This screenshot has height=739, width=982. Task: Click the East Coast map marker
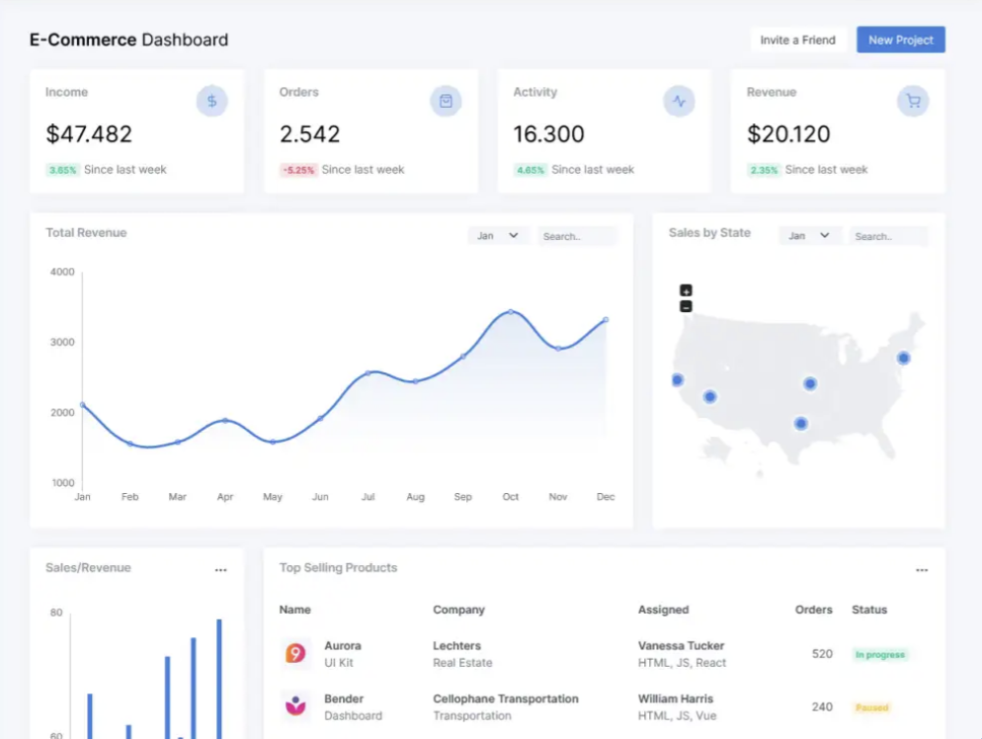click(x=903, y=358)
